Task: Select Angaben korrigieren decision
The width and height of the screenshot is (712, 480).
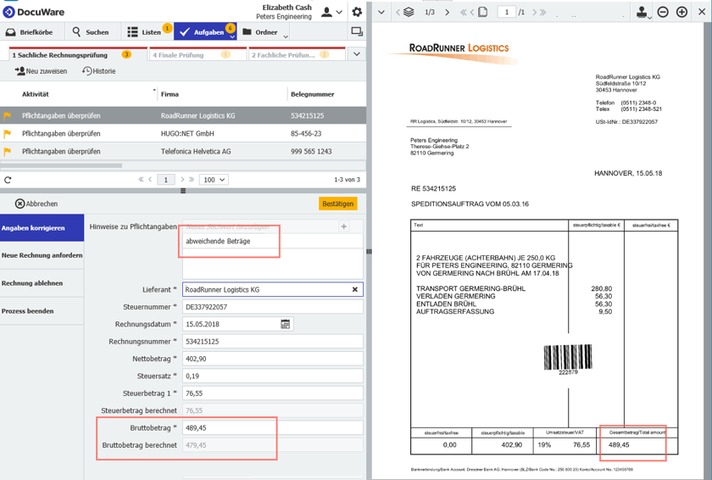Action: click(42, 228)
